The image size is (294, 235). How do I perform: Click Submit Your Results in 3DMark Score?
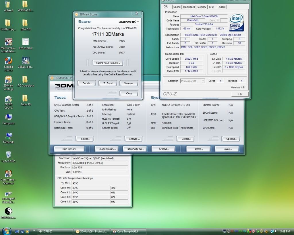pos(108,63)
